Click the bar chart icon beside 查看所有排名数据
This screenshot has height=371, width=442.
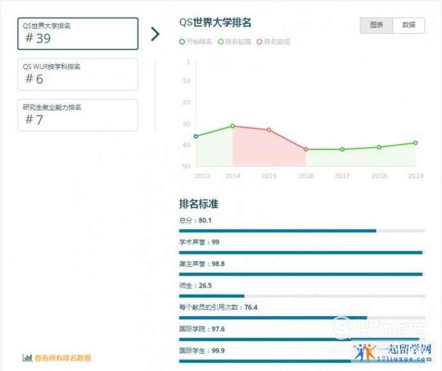tap(27, 358)
